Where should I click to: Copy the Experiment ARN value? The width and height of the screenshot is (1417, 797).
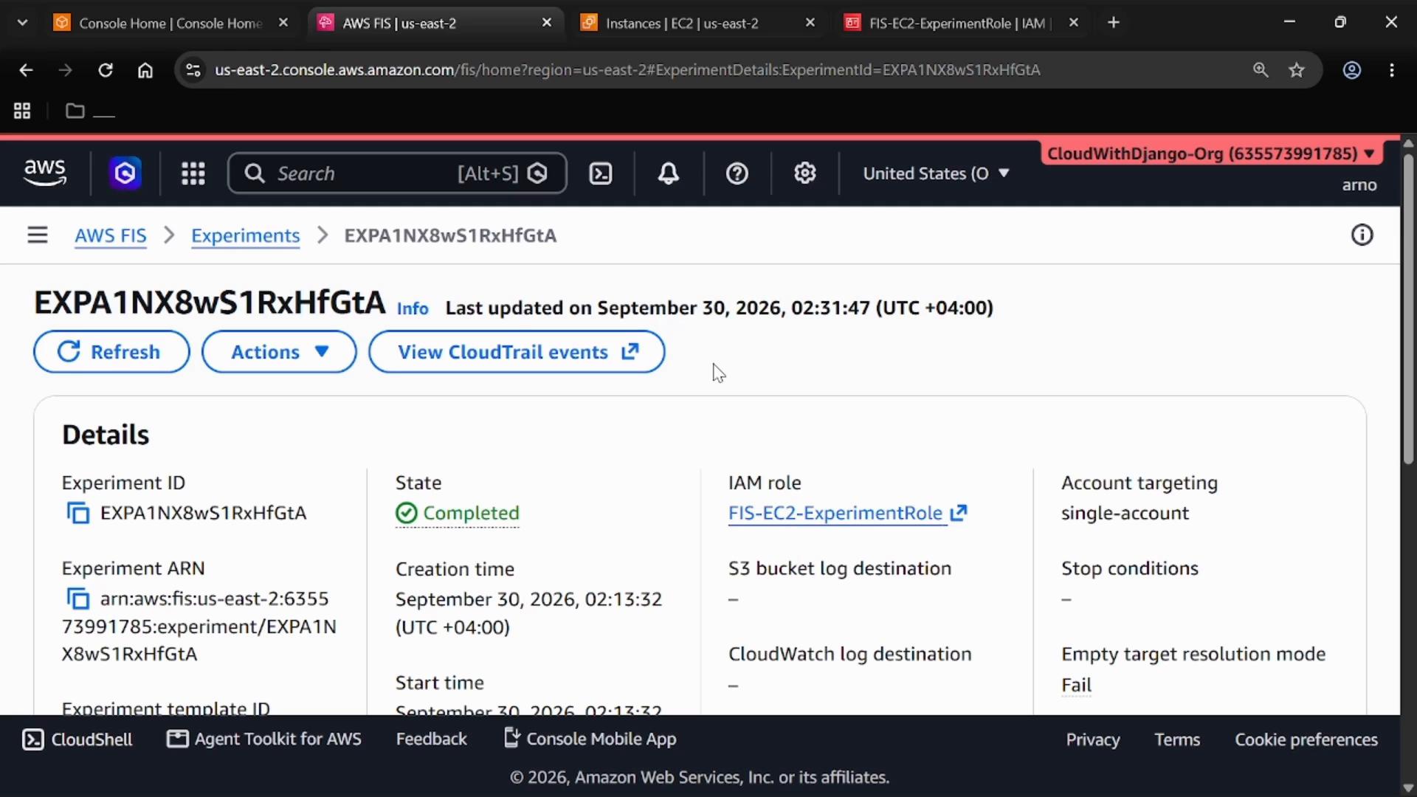[78, 598]
